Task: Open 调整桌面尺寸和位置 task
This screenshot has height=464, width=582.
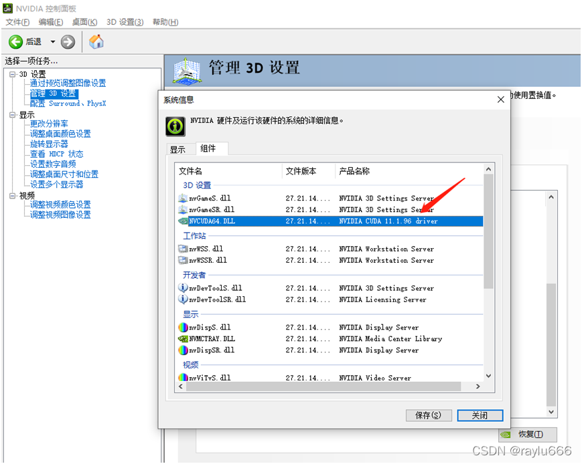Action: [64, 175]
